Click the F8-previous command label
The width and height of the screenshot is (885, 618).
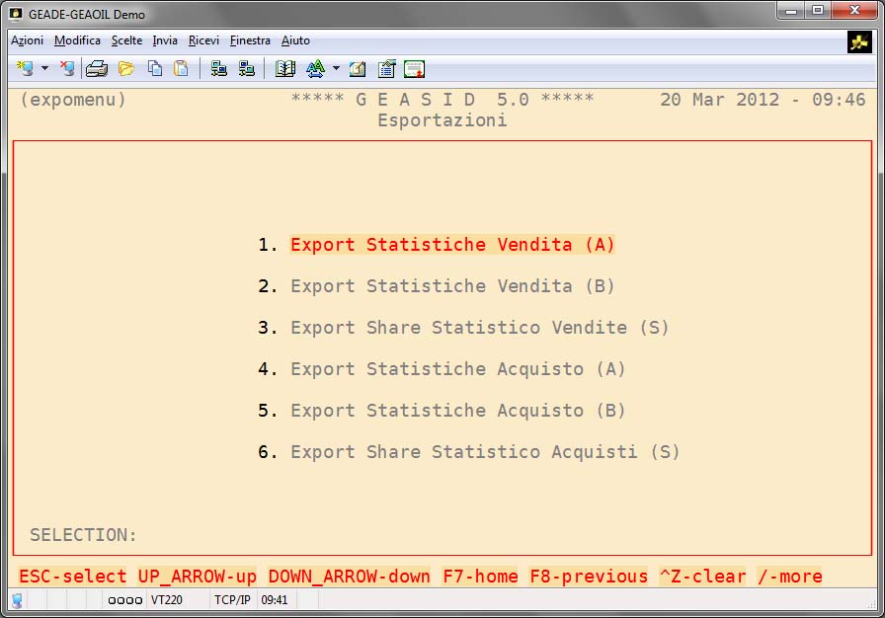point(589,577)
